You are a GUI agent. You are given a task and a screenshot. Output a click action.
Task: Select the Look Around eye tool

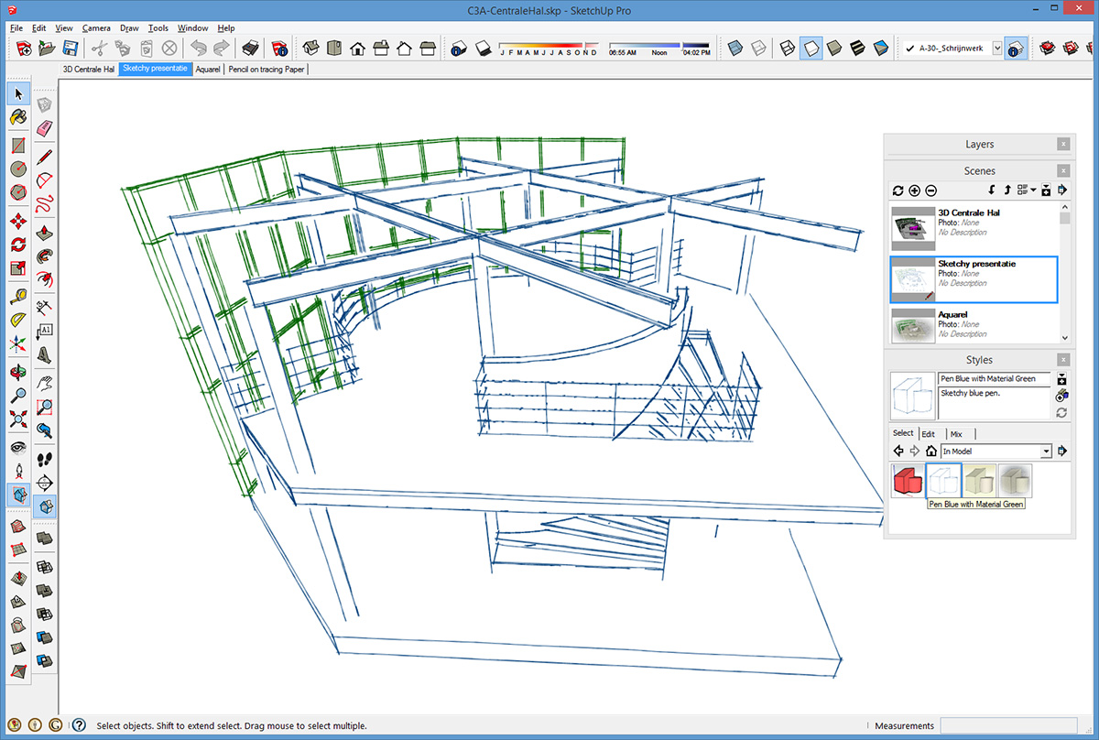[18, 447]
